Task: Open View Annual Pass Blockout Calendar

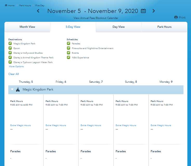Action: (x=96, y=18)
